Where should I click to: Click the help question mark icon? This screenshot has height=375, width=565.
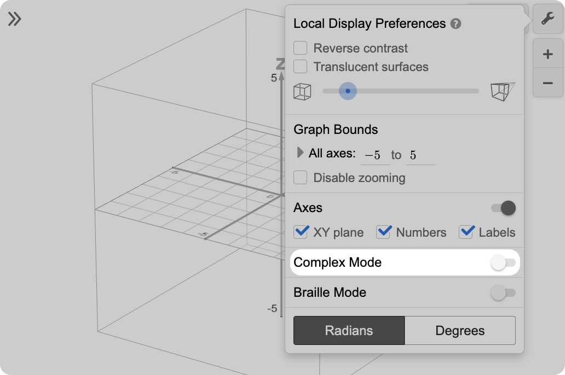pyautogui.click(x=456, y=24)
